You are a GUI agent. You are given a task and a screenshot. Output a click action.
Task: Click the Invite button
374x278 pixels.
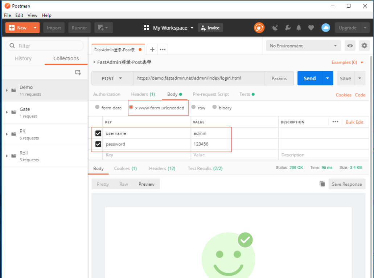(210, 28)
